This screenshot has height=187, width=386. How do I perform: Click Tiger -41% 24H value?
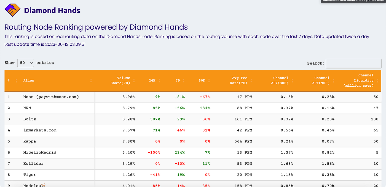(x=155, y=175)
